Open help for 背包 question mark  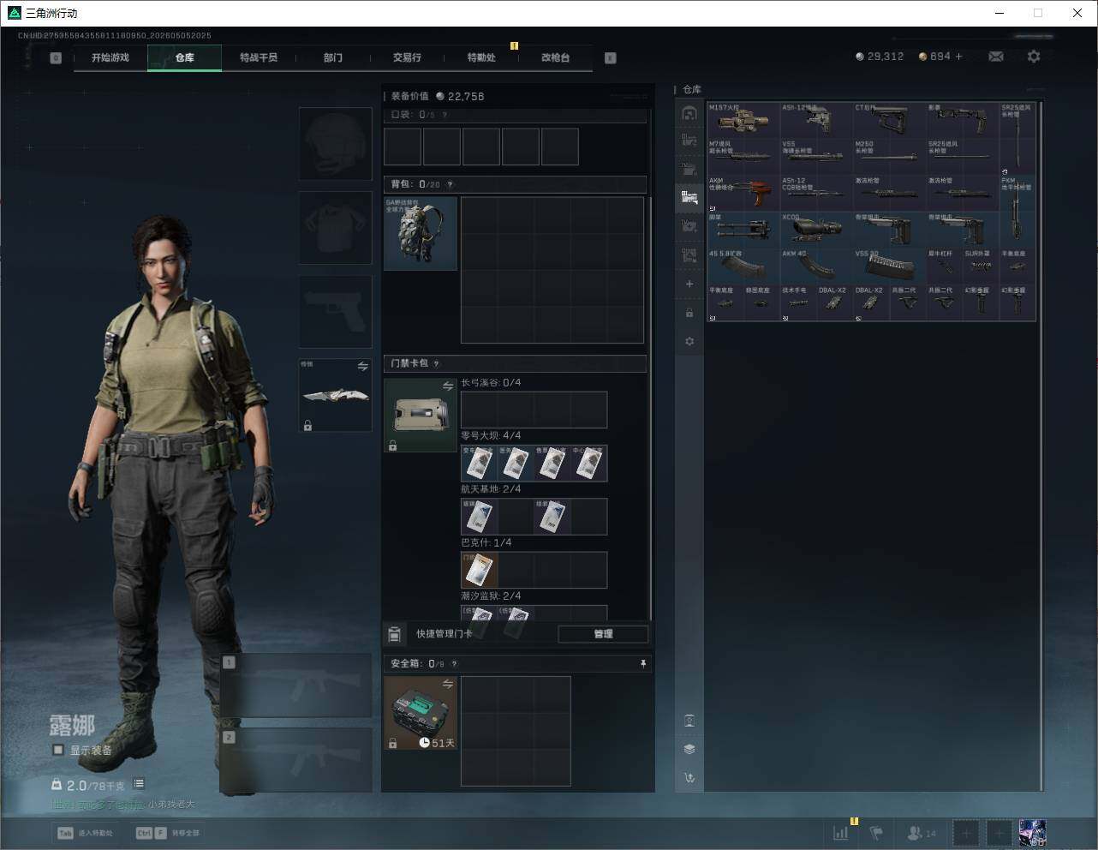(x=450, y=184)
